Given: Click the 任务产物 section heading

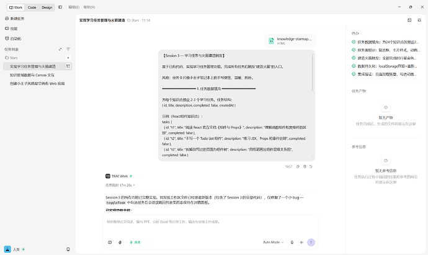Looking at the screenshot, I should 359,91.
